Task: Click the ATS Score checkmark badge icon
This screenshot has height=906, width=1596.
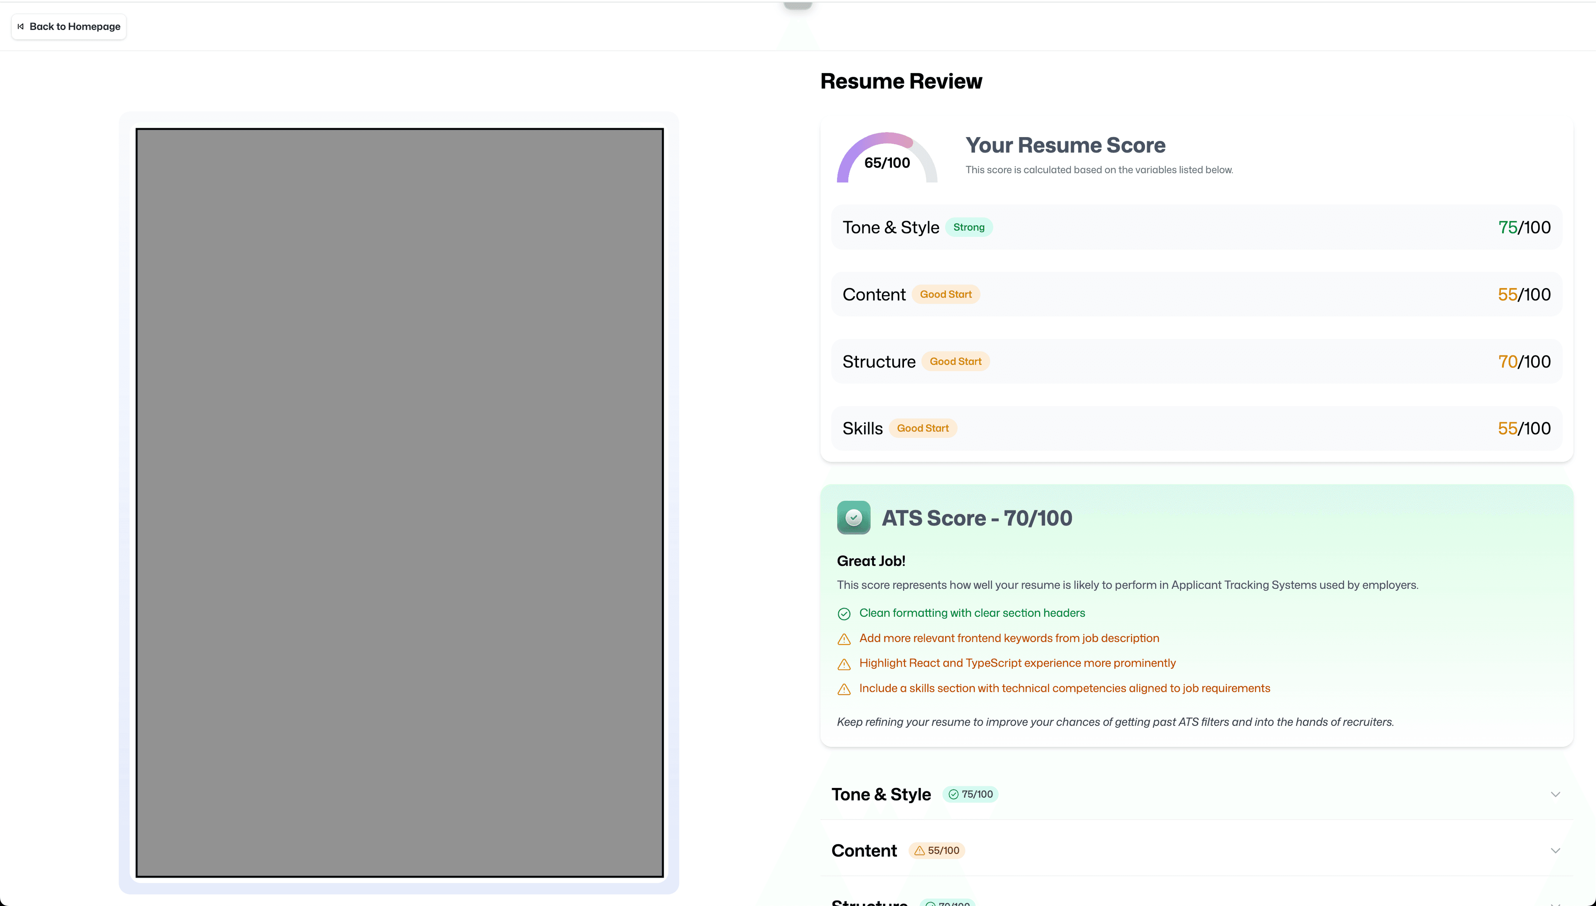Action: pos(853,518)
